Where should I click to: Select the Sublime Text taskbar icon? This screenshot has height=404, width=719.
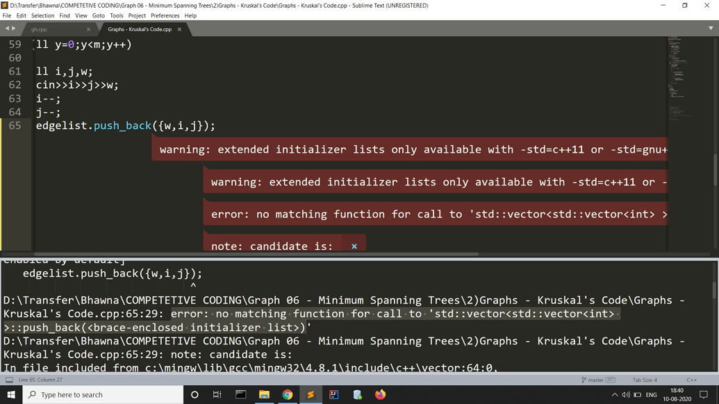(x=311, y=394)
